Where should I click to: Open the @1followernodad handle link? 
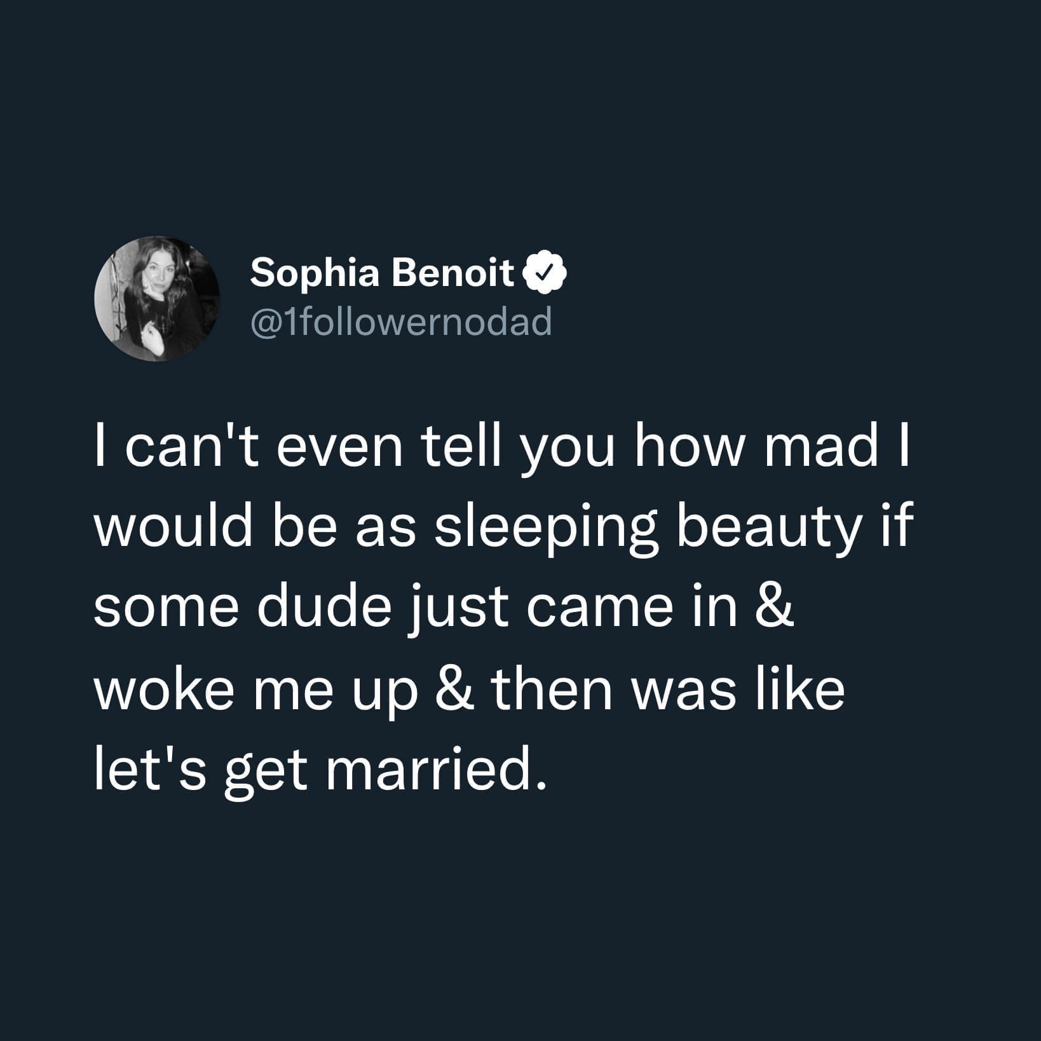click(x=401, y=322)
